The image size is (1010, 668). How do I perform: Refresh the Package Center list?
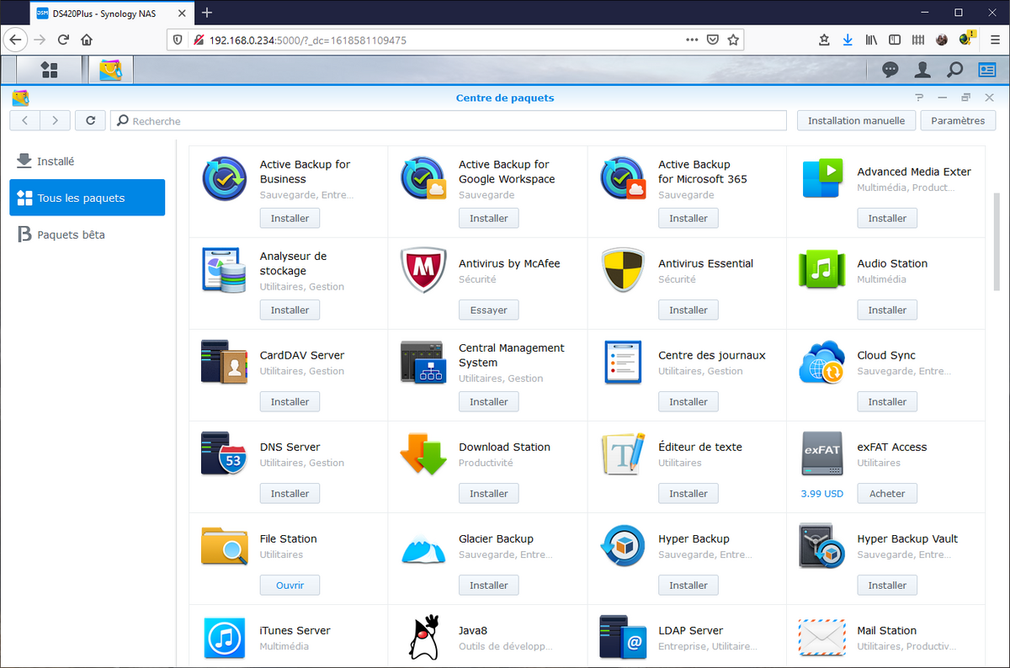[x=90, y=120]
